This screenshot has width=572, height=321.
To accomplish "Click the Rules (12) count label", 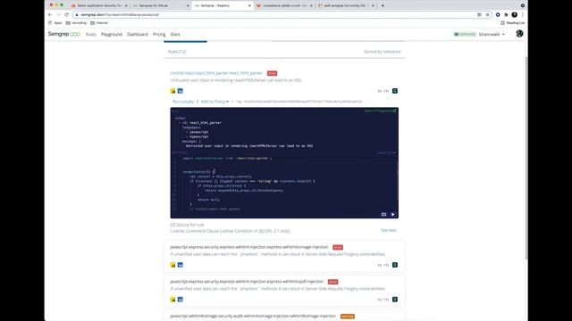I will pos(177,52).
